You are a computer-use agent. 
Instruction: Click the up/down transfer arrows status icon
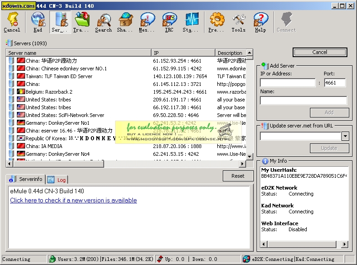pos(160,259)
